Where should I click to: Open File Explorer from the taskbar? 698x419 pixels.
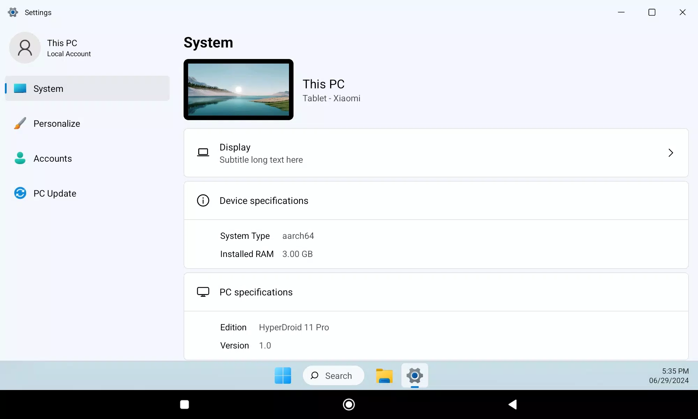[x=384, y=376]
